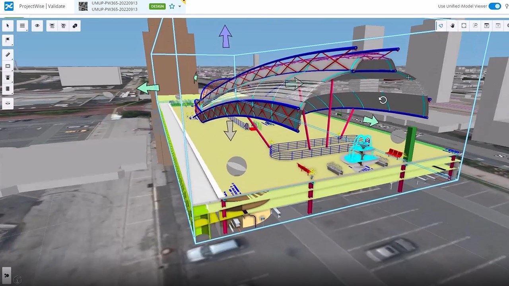The image size is (509, 286).
Task: Mark the iModel as favorite with star
Action: pyautogui.click(x=172, y=6)
